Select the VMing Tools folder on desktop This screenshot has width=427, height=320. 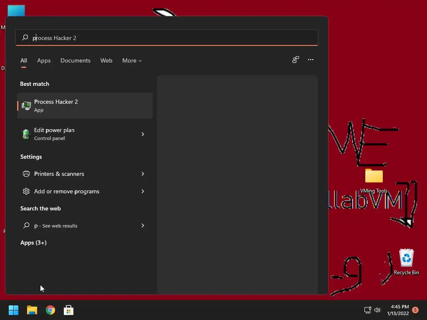(x=374, y=181)
